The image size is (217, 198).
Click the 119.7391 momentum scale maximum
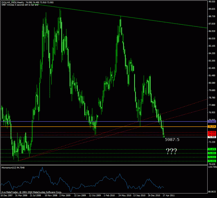pos(212,167)
